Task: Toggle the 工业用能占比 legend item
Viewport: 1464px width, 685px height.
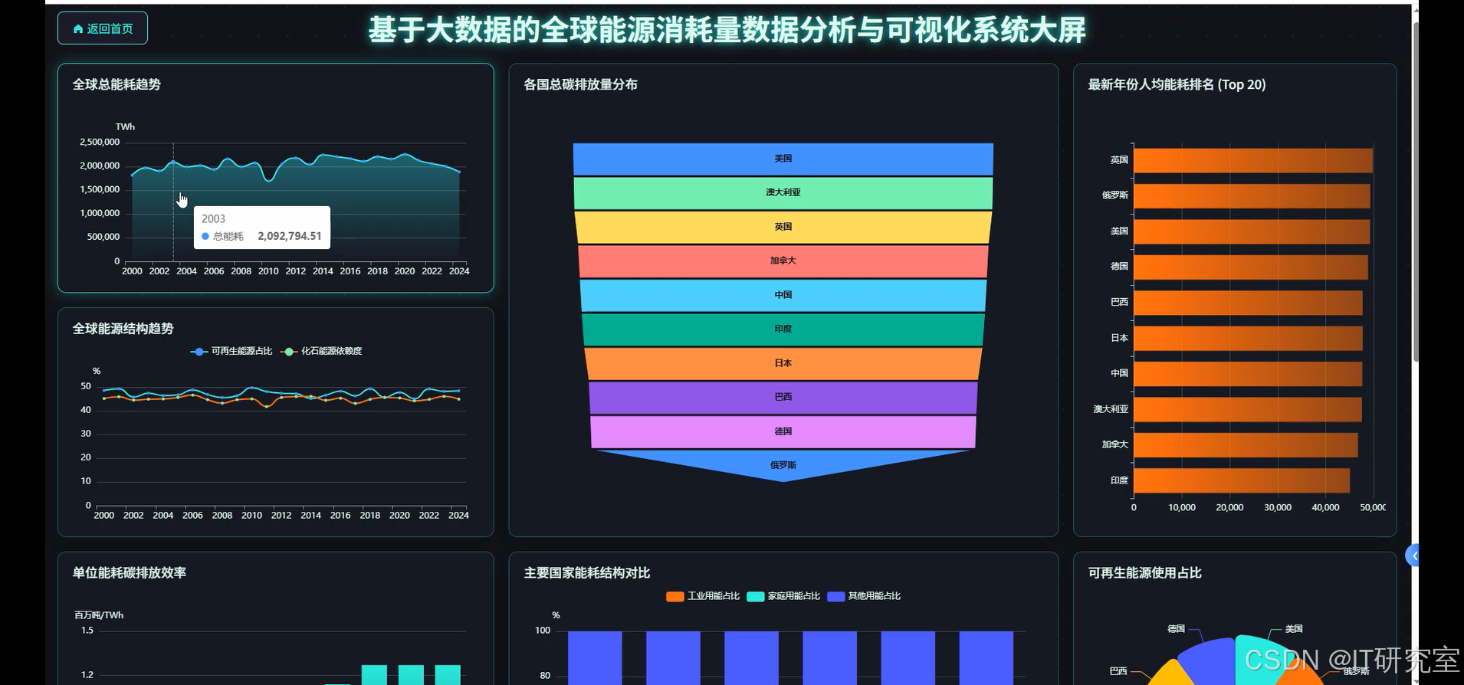Action: pos(703,596)
